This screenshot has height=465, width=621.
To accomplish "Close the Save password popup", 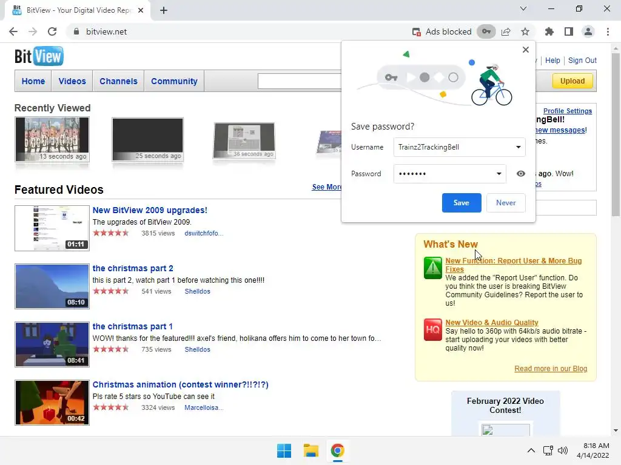I will point(526,50).
